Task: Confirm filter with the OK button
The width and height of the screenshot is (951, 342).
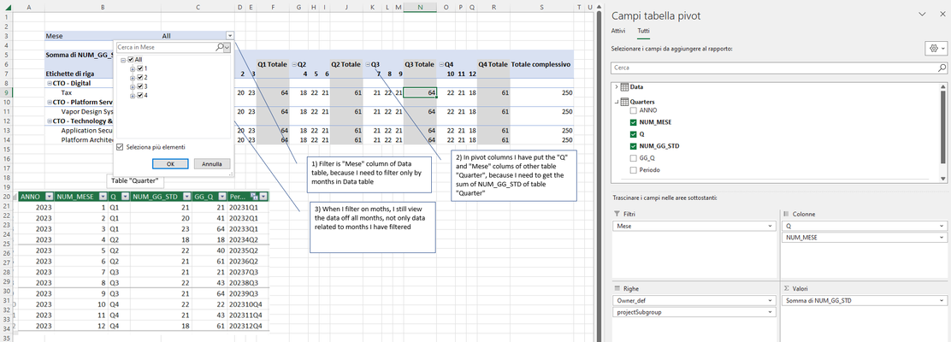Action: point(170,163)
